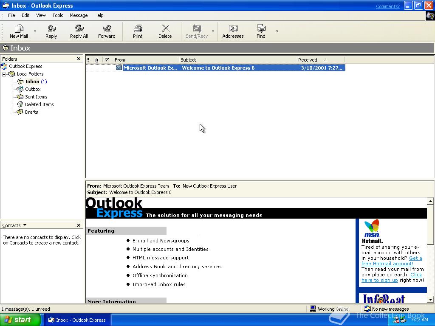Click the system tray clock 7:27 AM
Image resolution: width=435 pixels, height=326 pixels.
419,320
